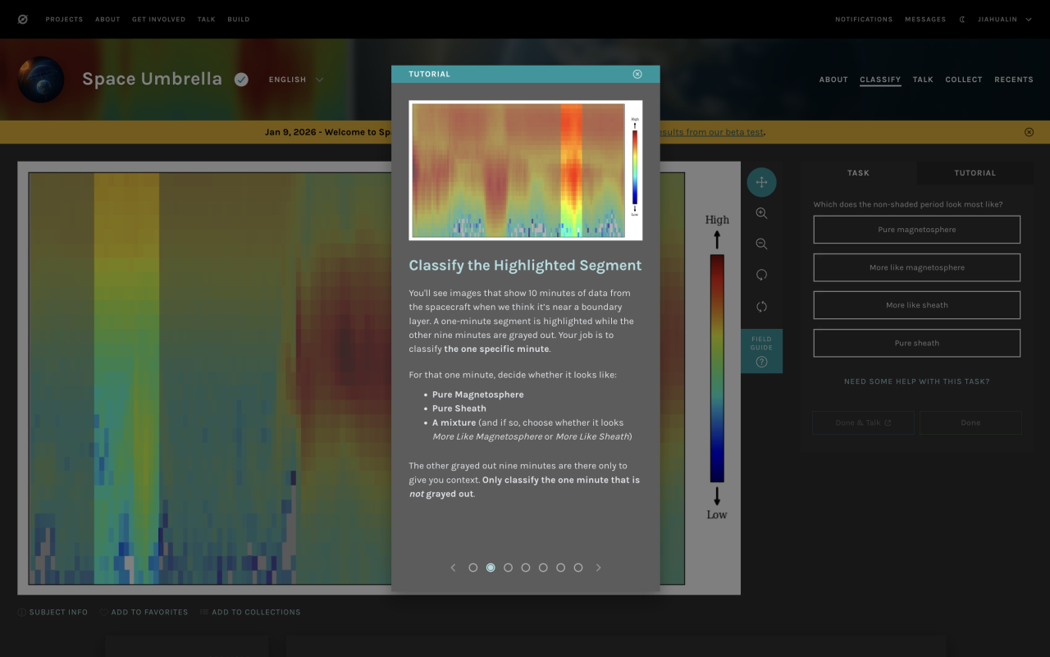Open Messages

[925, 19]
